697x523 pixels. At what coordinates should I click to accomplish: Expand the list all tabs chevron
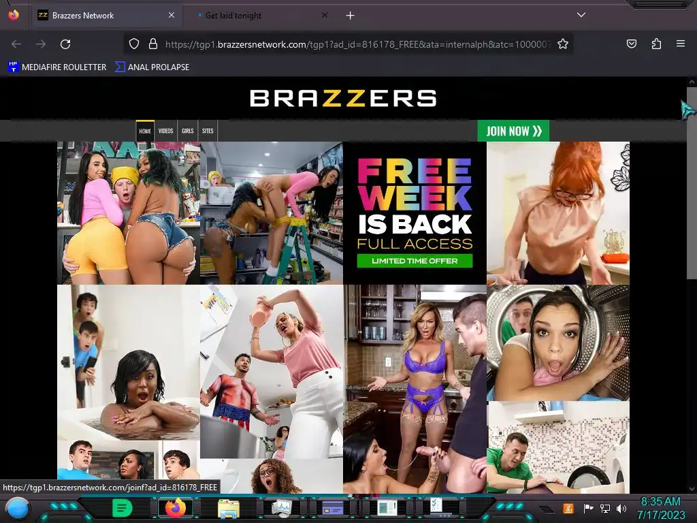[581, 15]
